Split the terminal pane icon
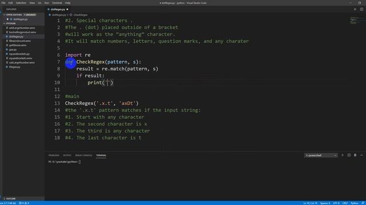The width and height of the screenshot is (366, 205). pos(349,155)
